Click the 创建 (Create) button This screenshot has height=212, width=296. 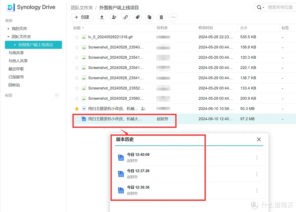click(82, 17)
